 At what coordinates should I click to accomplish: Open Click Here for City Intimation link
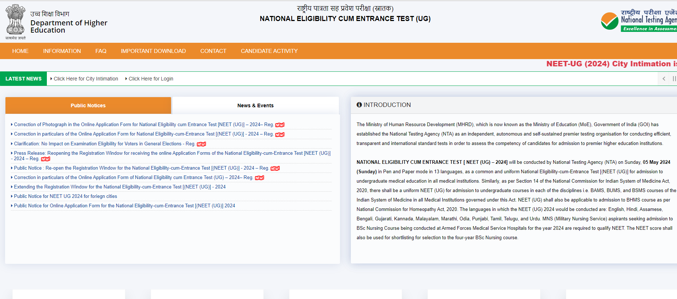point(86,79)
